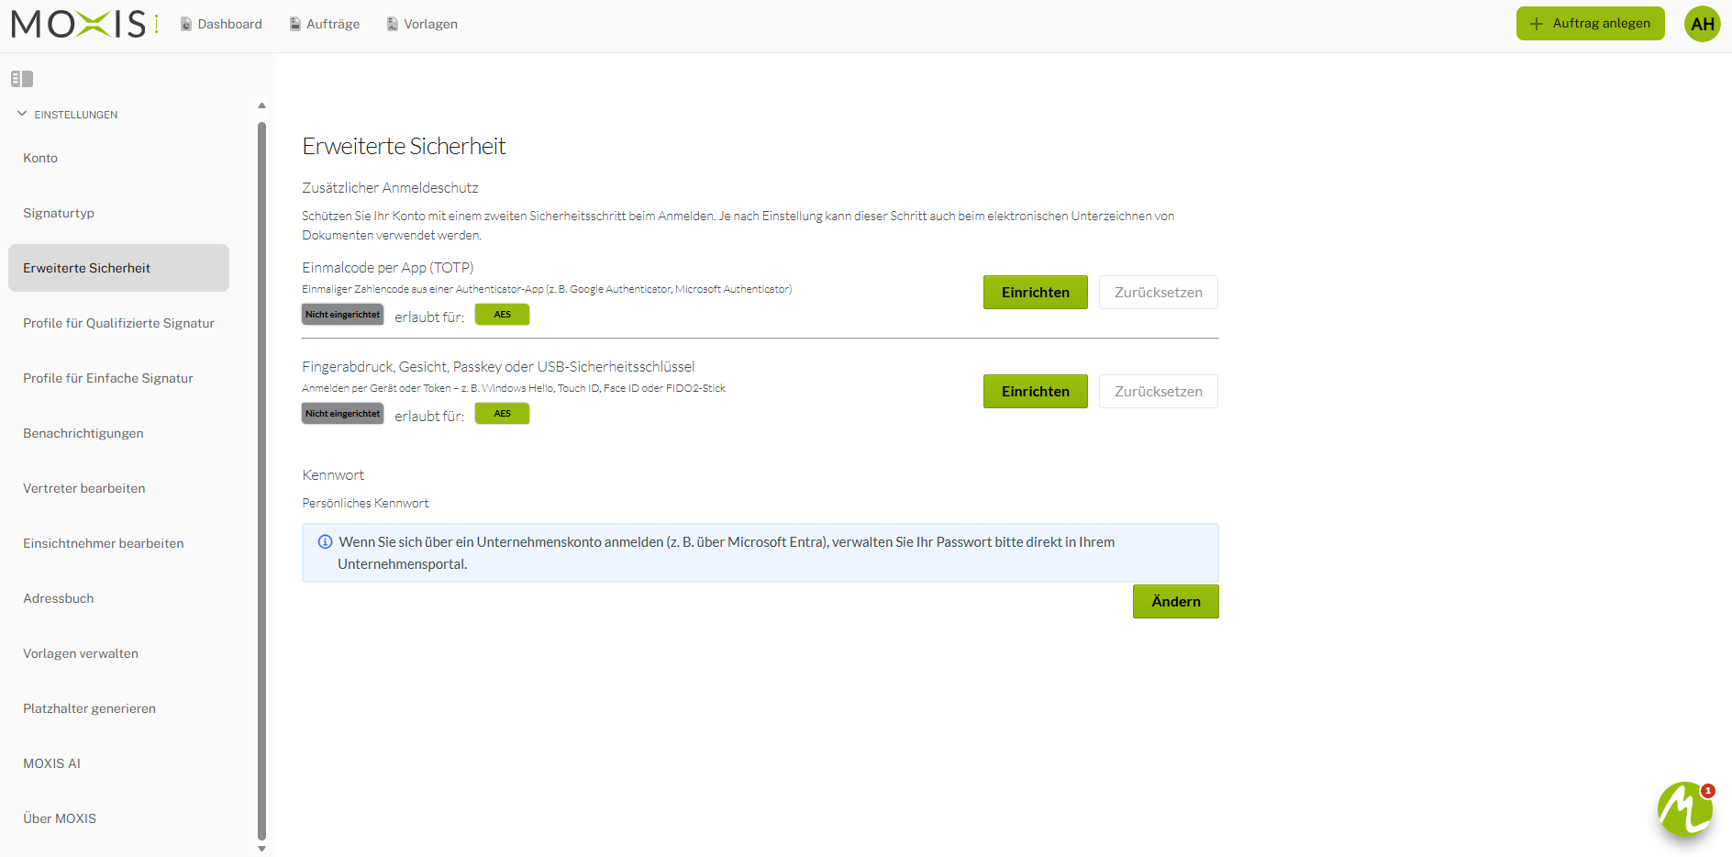Click Zurücksetzen for Fingerabdruck, Passkey section
Screen dimensions: 1732x857
pos(1158,392)
